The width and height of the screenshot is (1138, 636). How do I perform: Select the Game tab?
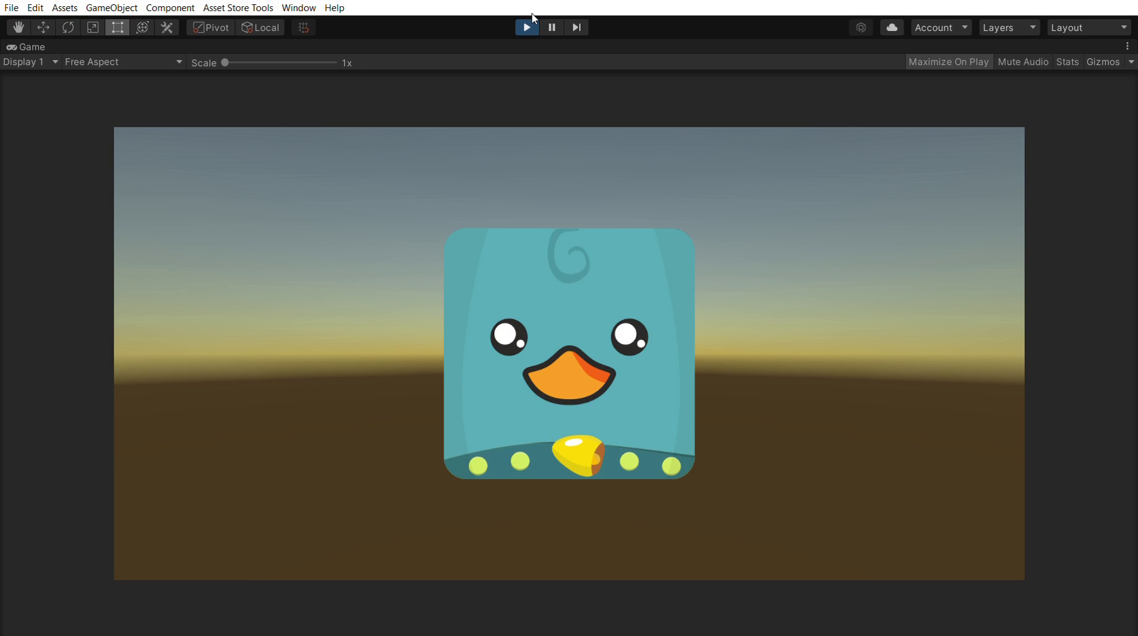tap(26, 47)
